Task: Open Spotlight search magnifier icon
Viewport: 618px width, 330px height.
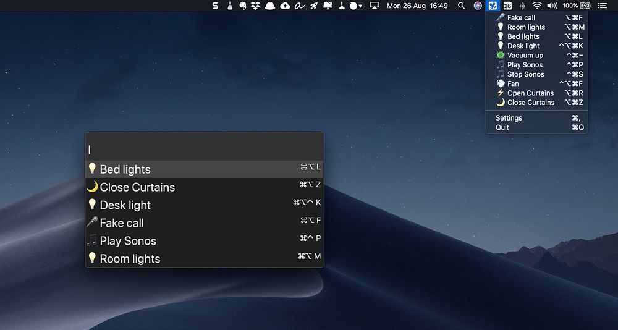Action: [461, 6]
